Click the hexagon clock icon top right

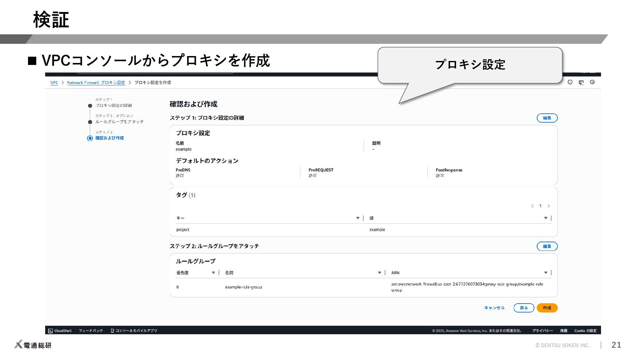point(592,82)
